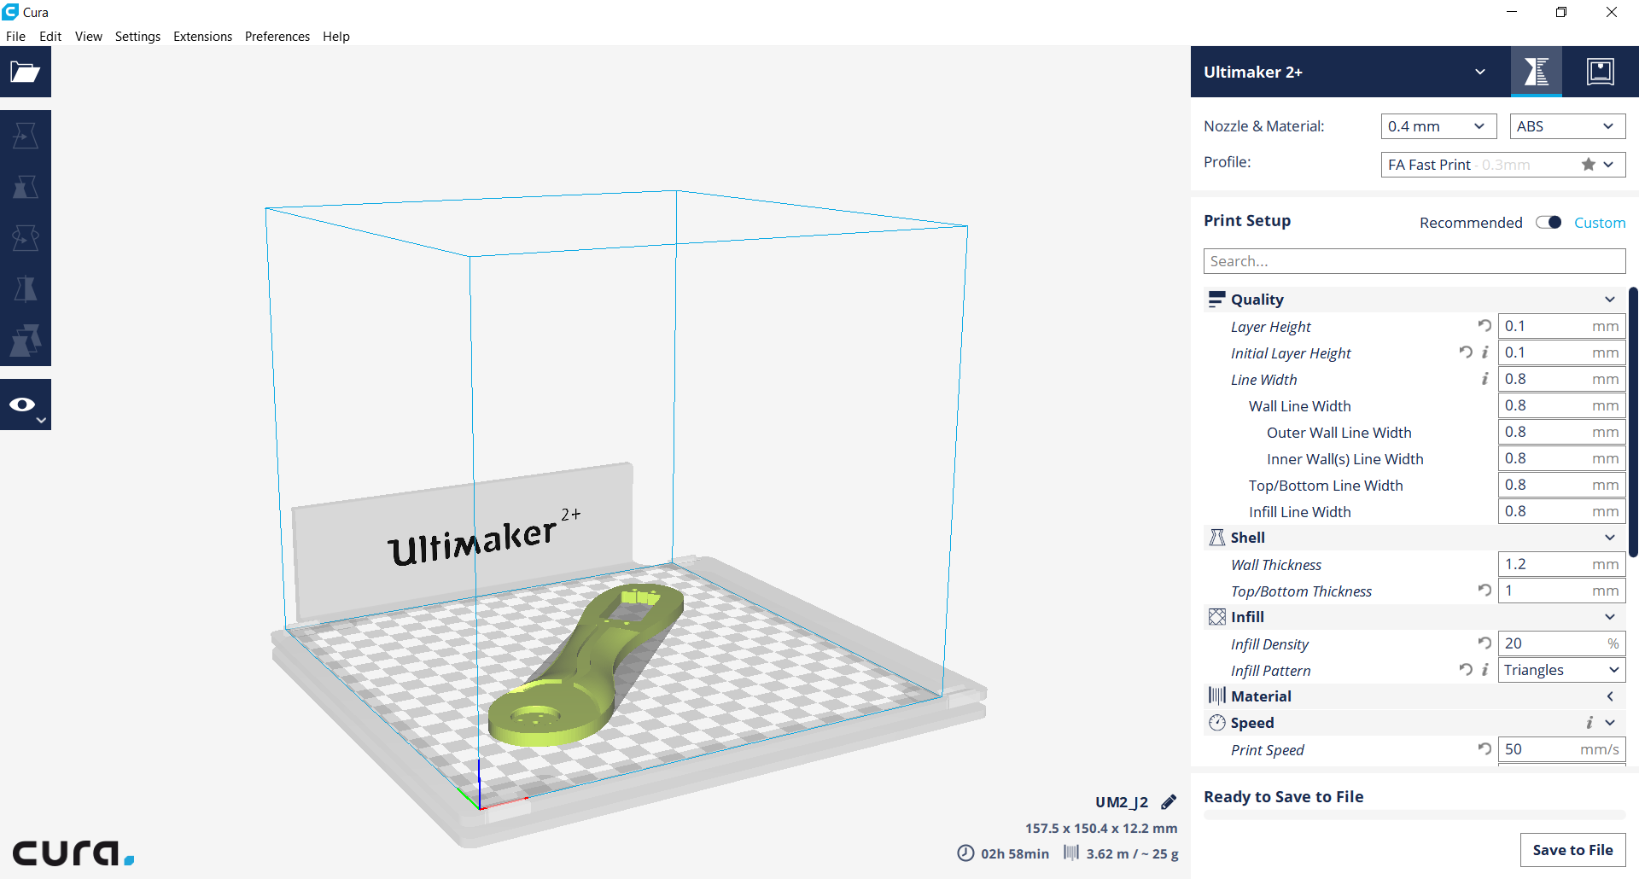1639x879 pixels.
Task: Click the Material category icon
Action: point(1216,696)
